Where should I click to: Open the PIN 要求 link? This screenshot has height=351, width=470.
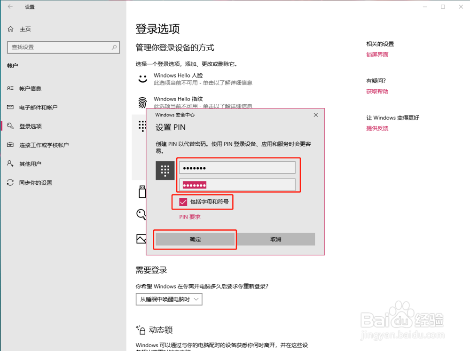click(x=190, y=217)
